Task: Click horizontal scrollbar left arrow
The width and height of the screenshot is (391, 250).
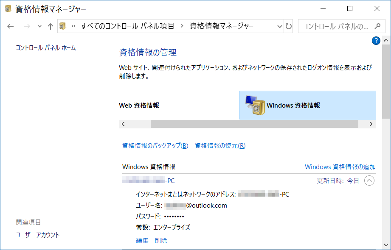Action: coord(123,124)
